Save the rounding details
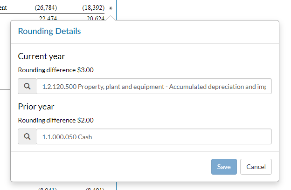The image size is (291, 190). click(x=224, y=167)
